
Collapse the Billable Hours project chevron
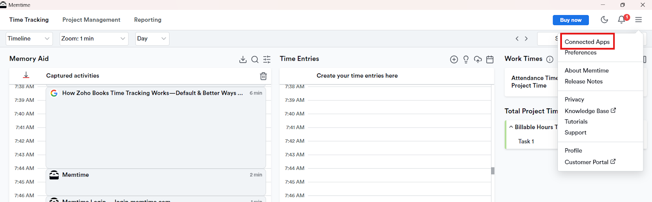coord(511,127)
